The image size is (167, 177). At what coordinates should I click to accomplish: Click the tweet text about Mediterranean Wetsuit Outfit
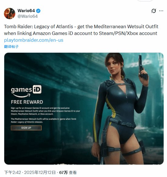(81, 30)
